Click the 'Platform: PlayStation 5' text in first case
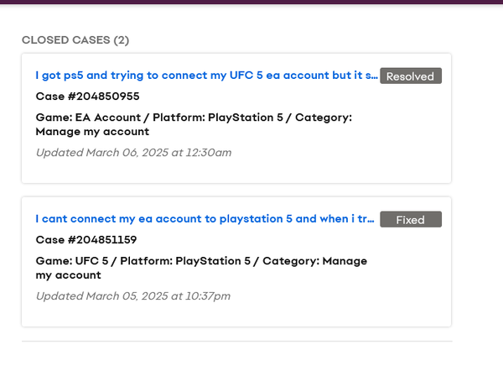 218,118
